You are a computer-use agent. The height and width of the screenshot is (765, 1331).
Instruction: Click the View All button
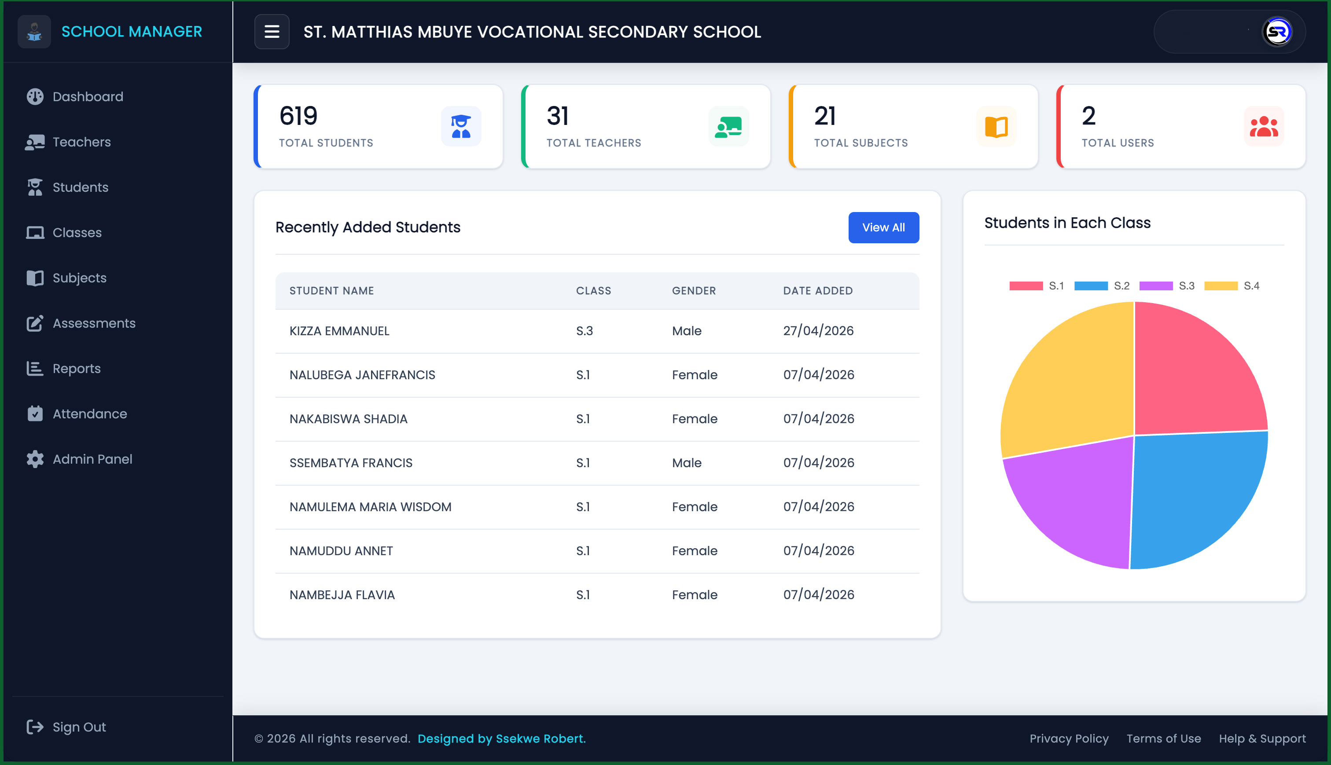click(x=884, y=227)
